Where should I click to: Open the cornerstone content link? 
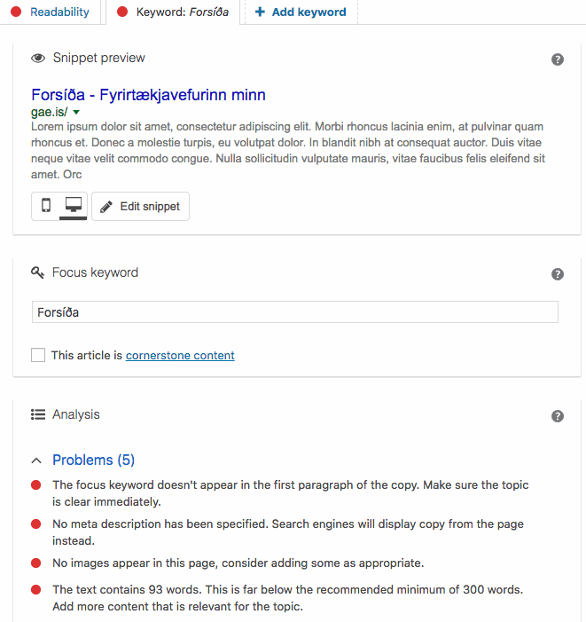click(x=180, y=356)
